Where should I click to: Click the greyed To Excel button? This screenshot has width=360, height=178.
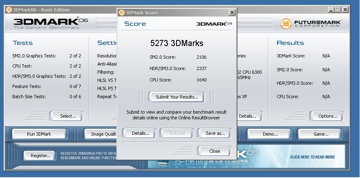(177, 133)
